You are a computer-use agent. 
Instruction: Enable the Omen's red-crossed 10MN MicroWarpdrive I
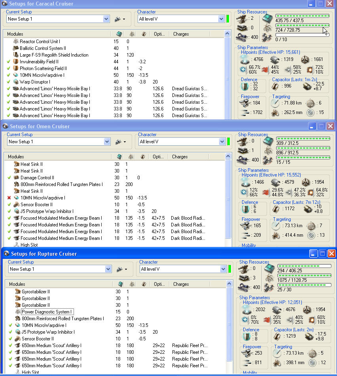click(x=9, y=198)
